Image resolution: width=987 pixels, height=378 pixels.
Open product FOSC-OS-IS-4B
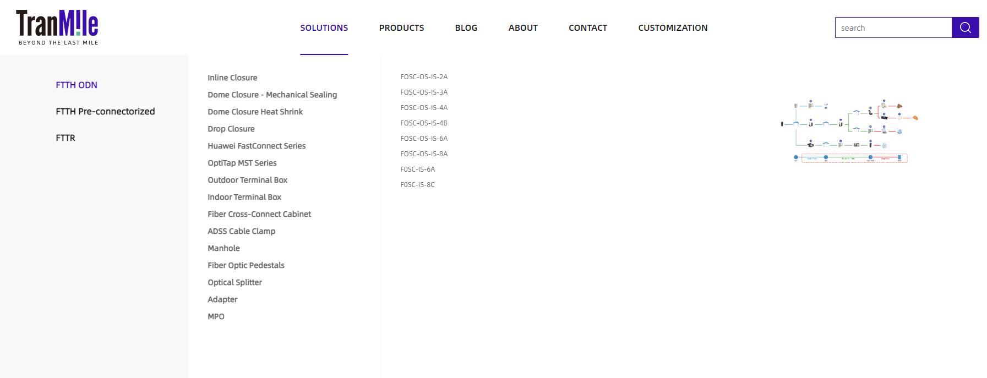(424, 123)
